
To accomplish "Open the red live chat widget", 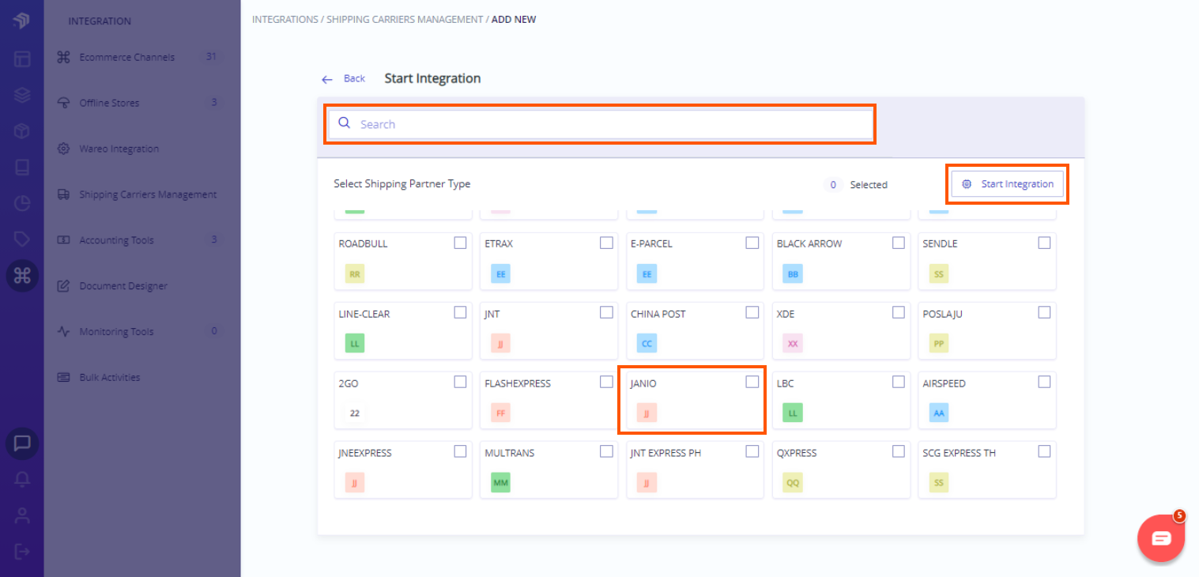I will (1161, 538).
